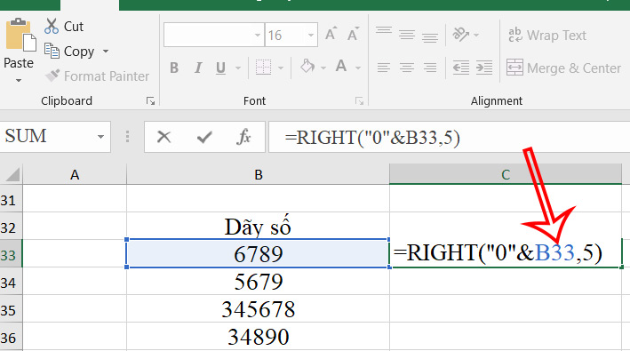The height and width of the screenshot is (351, 630).
Task: Activate Format Painter
Action: click(97, 76)
